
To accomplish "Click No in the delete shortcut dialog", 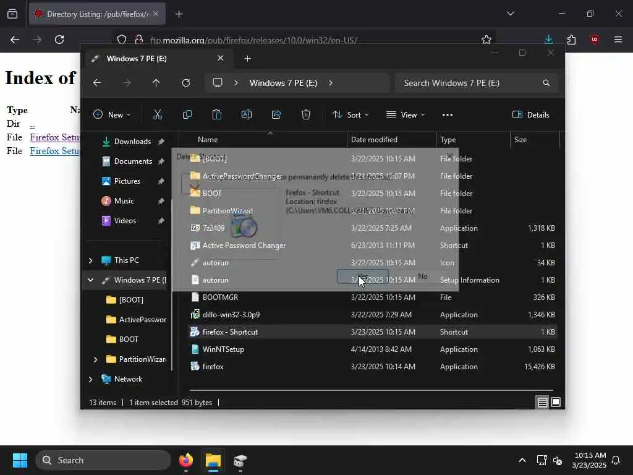I will click(x=423, y=276).
